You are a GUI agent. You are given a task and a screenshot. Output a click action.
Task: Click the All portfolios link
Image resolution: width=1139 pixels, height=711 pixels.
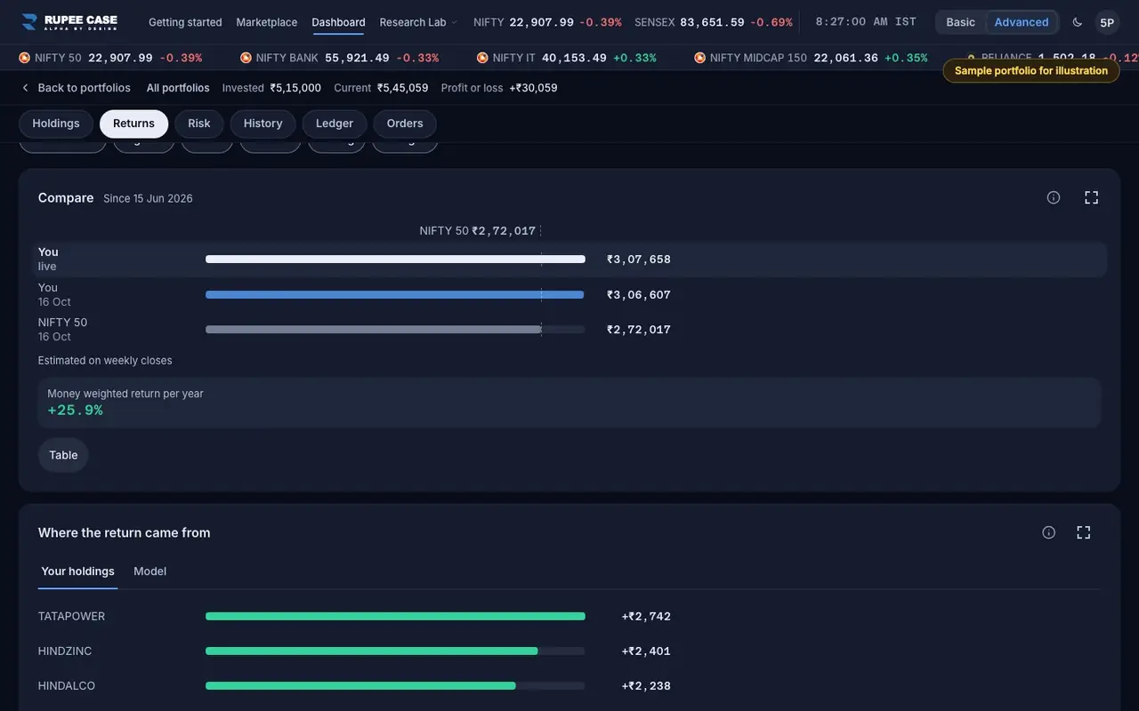click(x=178, y=88)
